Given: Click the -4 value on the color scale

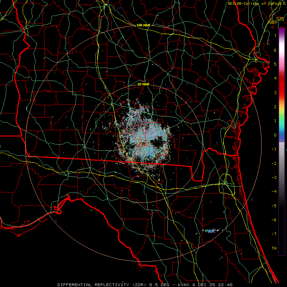Looking at the screenshot, I should pyautogui.click(x=274, y=191).
